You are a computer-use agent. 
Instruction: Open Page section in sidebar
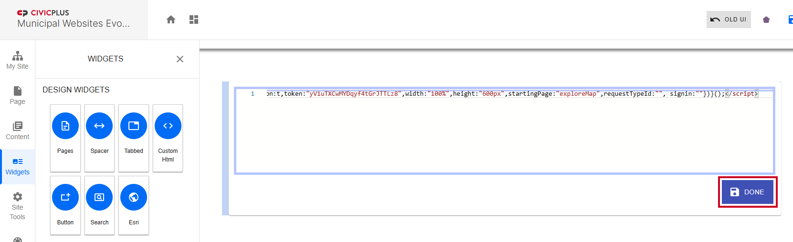18,96
